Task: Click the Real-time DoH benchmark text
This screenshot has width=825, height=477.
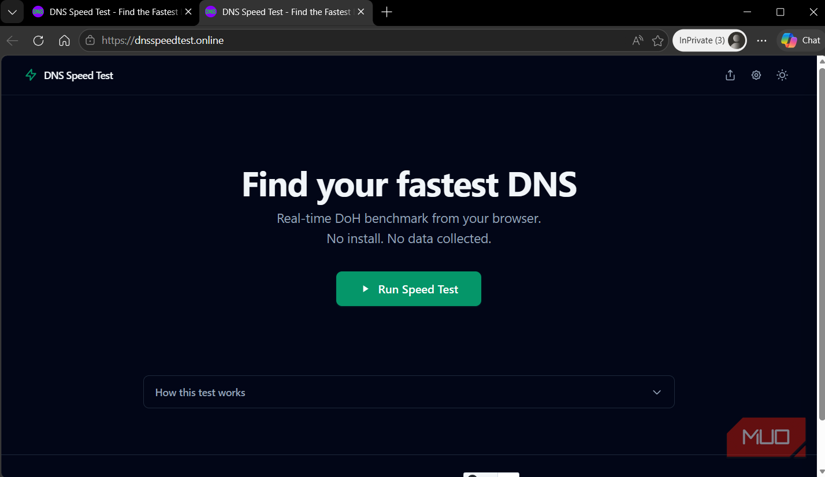Action: [x=409, y=218]
